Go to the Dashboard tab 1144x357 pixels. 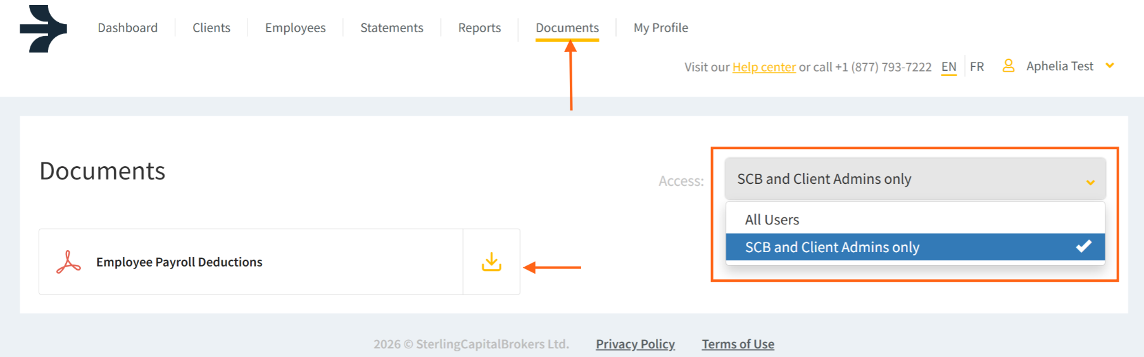point(127,28)
